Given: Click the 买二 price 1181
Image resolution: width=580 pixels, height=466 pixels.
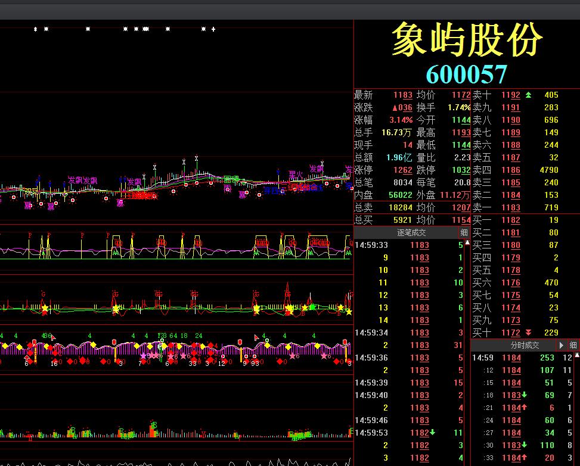Looking at the screenshot, I should 511,232.
